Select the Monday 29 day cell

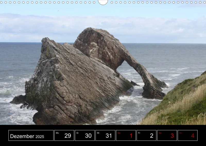64,135
